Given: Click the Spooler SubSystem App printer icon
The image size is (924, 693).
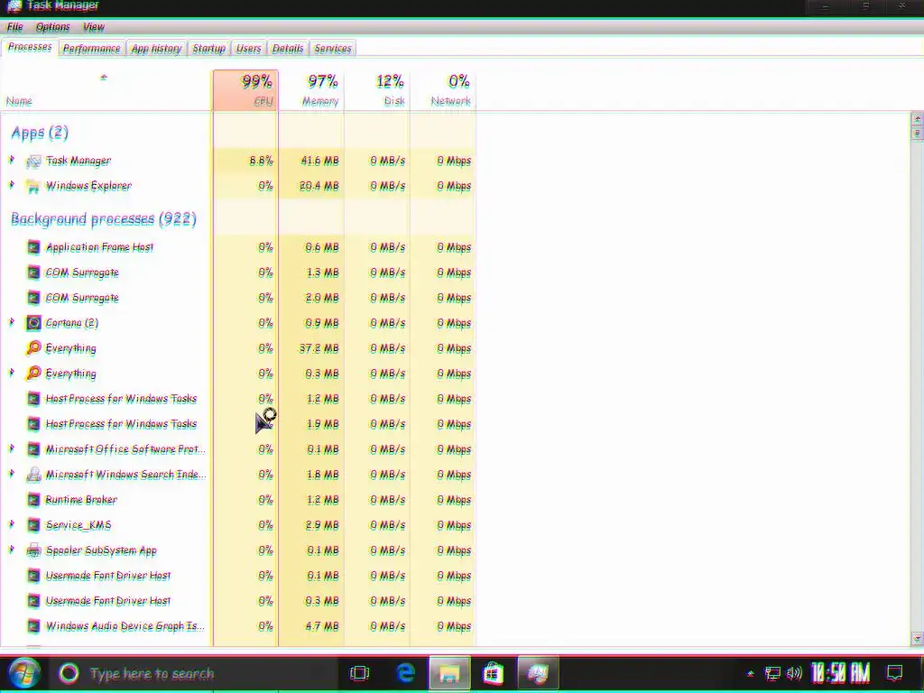Looking at the screenshot, I should (x=33, y=550).
